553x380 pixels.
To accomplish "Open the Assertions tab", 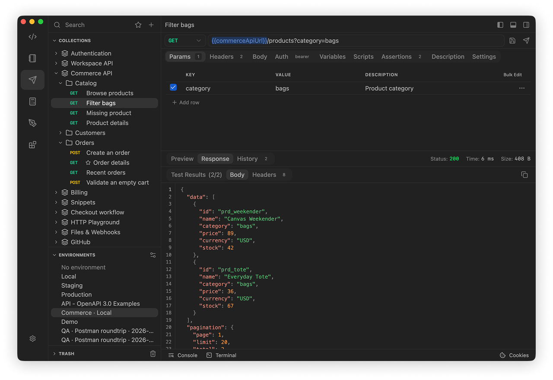I will 401,57.
